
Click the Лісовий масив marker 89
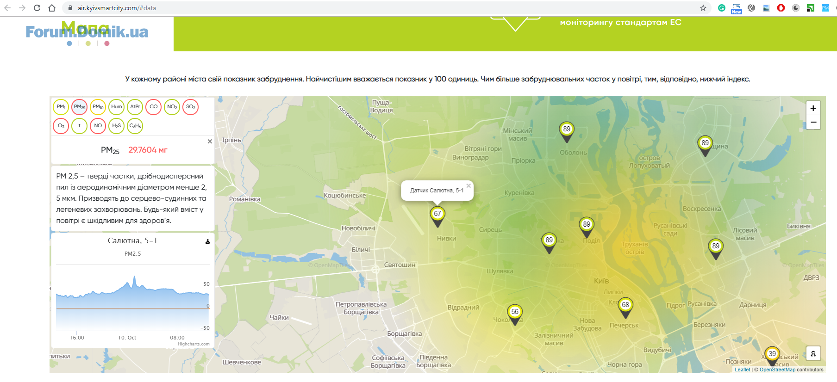point(716,249)
